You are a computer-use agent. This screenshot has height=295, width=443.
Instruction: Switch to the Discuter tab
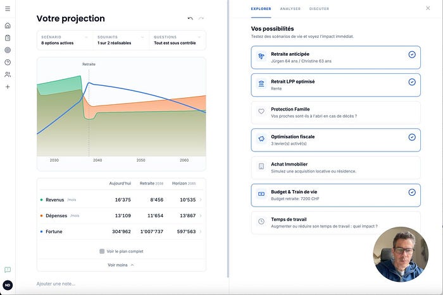tap(319, 9)
